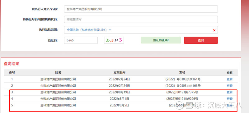
Task: Click date 2022年8月1日
Action: tap(120, 99)
